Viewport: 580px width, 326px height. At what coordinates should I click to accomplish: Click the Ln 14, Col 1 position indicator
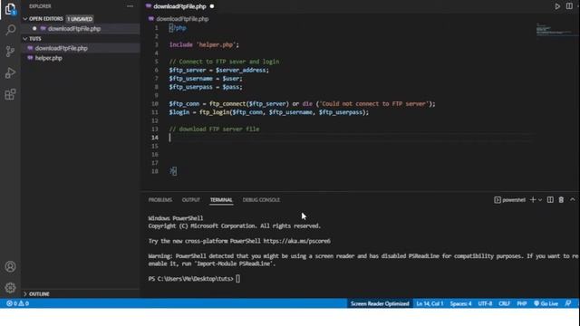coord(430,303)
